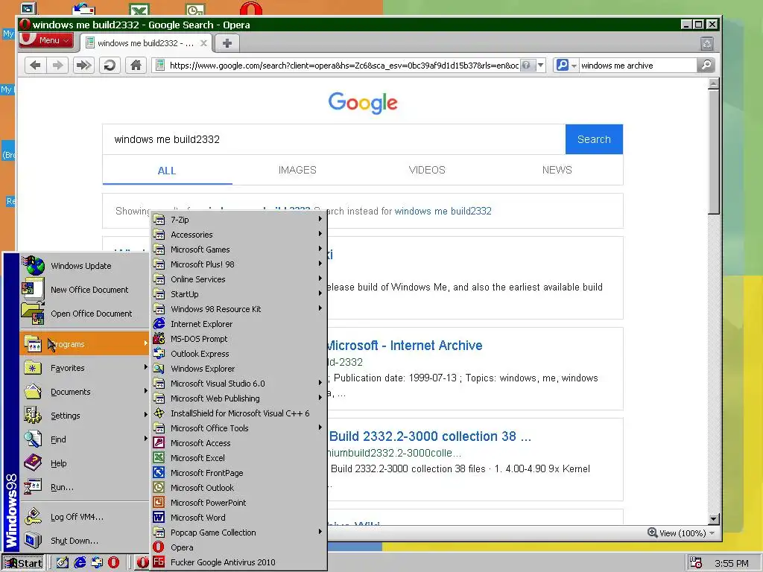This screenshot has height=572, width=763.
Task: Launch Microsoft Excel from Programs menu
Action: tap(238, 458)
